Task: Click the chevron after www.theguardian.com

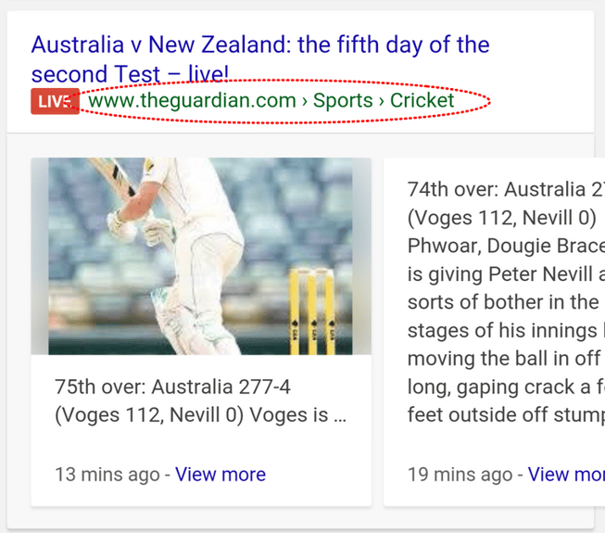Action: (305, 101)
